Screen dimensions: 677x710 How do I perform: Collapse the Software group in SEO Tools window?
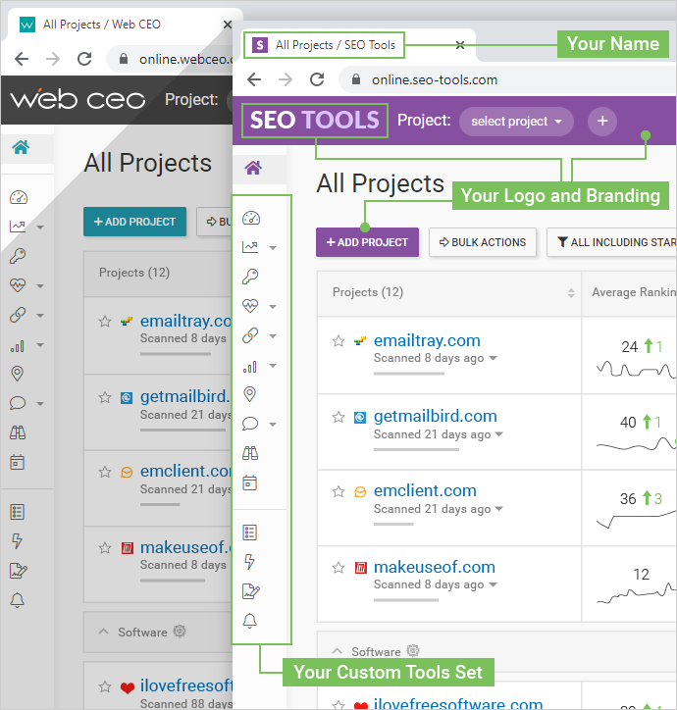click(x=338, y=651)
